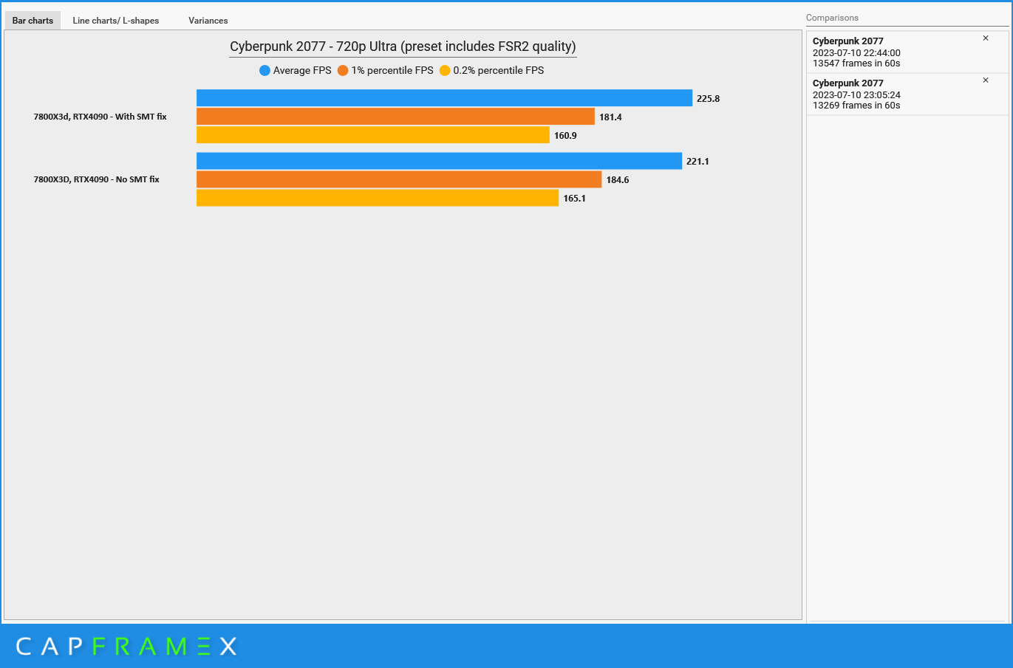This screenshot has height=668, width=1013.
Task: Click the '7800X3D, RTX4090 - No SMT fix' label
Action: (96, 179)
